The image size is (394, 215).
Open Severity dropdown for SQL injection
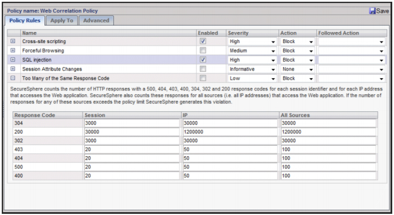click(252, 60)
